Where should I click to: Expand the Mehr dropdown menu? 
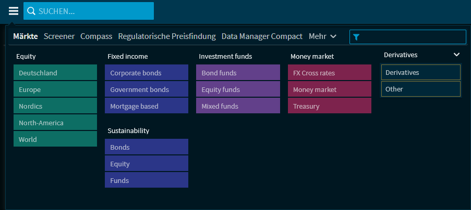(x=322, y=36)
